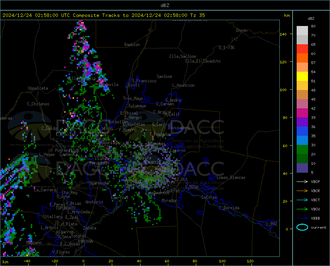
Task: Click the 'Clla.SanJose' map label
Action: click(x=183, y=56)
